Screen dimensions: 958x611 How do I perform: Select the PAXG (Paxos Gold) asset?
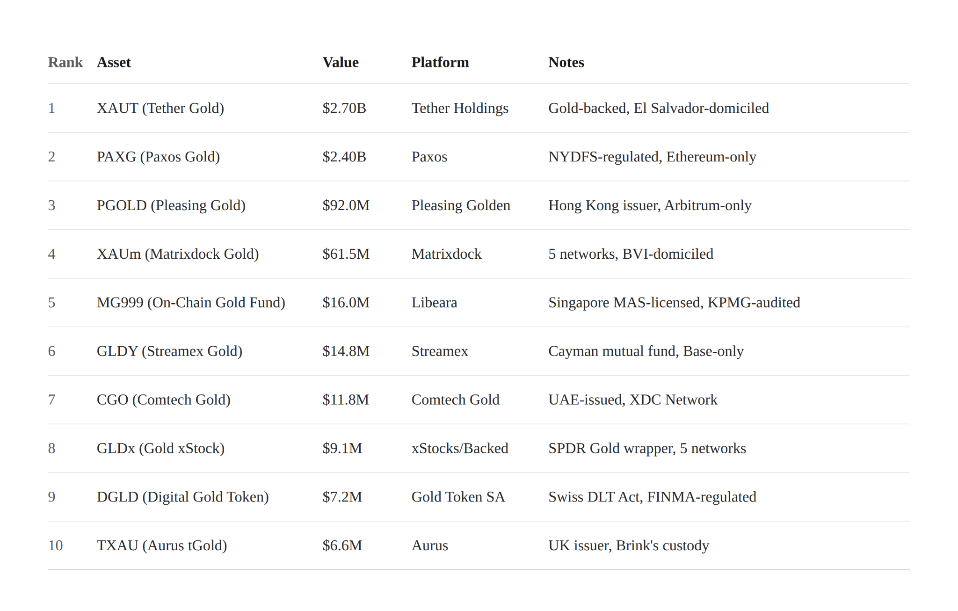pos(158,157)
